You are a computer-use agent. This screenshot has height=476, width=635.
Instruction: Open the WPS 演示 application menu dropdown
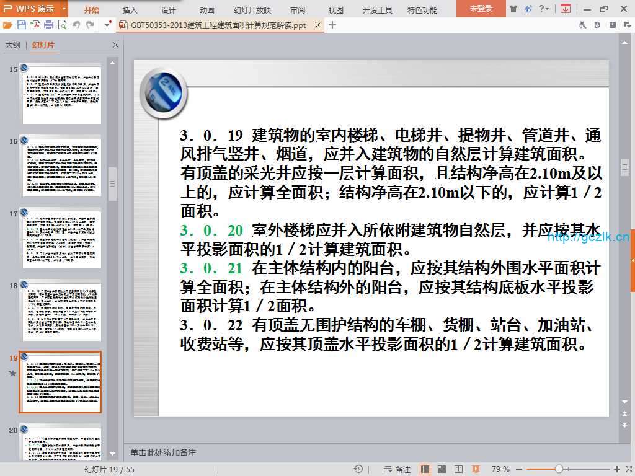(x=64, y=9)
